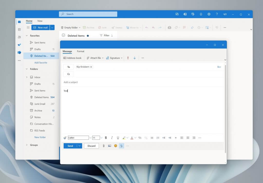Insert emoji smiley icon
Viewport: 263px width, 183px height.
pos(116,146)
